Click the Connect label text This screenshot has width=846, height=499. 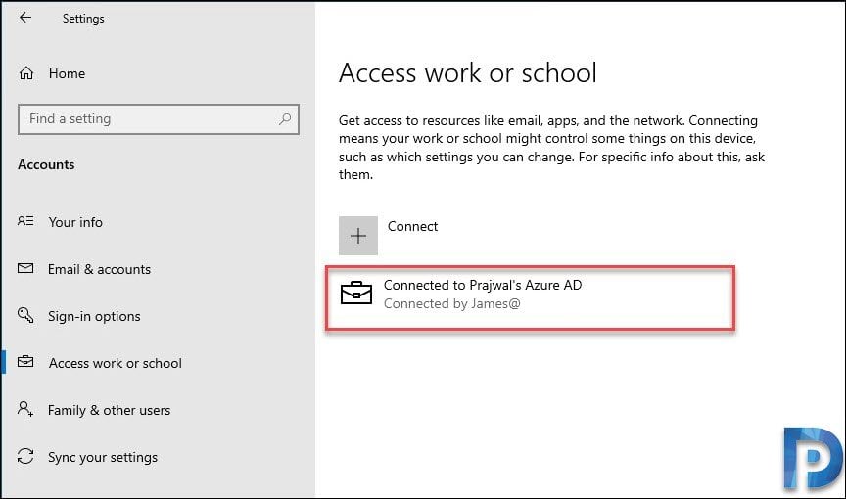coord(412,226)
